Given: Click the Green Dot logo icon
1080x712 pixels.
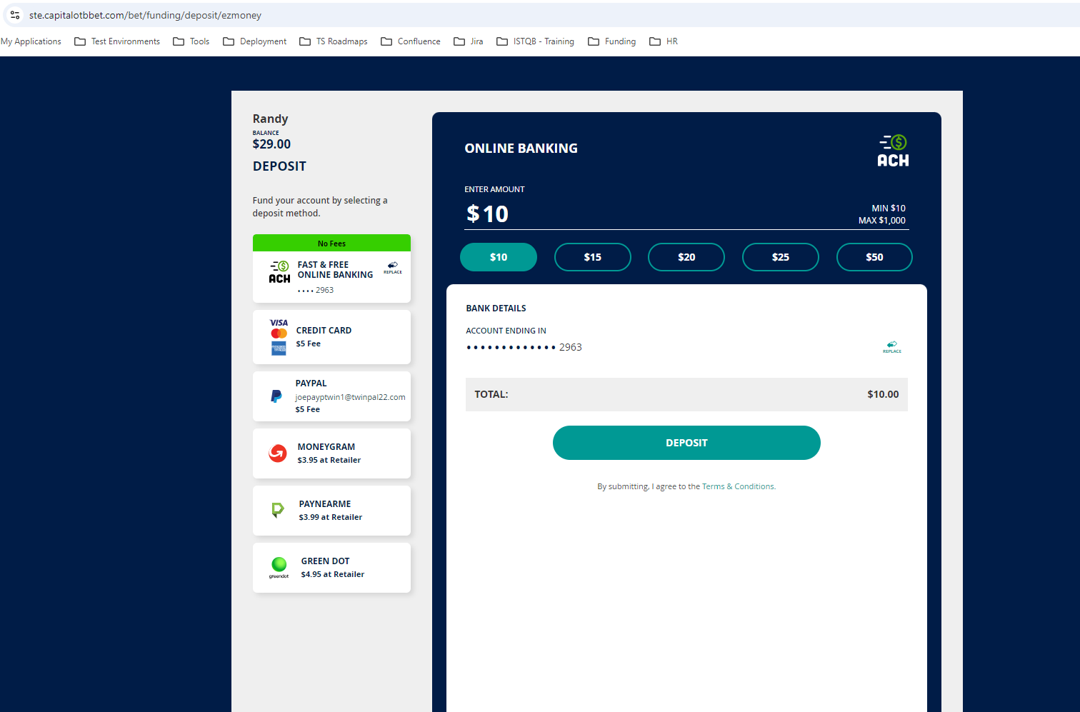Looking at the screenshot, I should click(279, 567).
